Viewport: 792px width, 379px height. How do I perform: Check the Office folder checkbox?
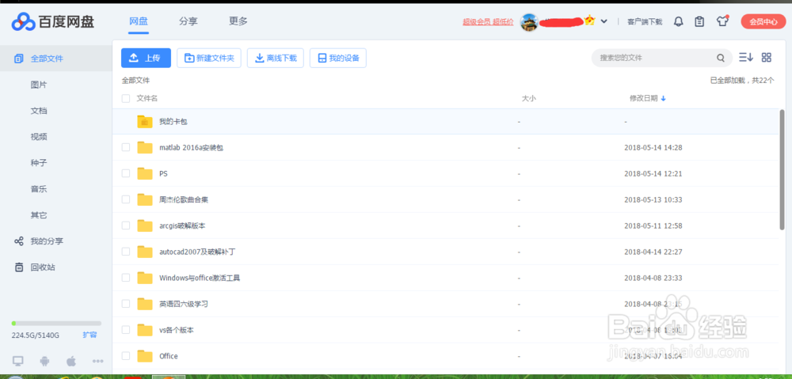[126, 356]
